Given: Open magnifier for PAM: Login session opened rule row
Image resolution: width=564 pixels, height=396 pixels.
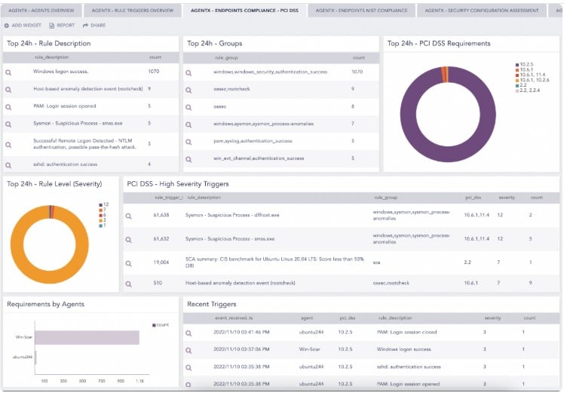Looking at the screenshot, I should (8, 107).
